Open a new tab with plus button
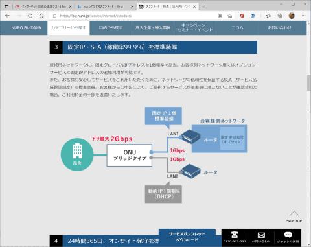The width and height of the screenshot is (311, 247). 203,6
